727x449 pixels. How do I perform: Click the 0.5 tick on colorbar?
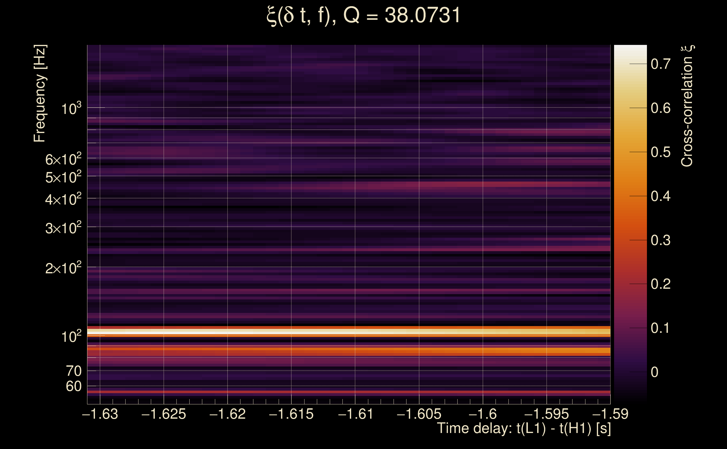660,152
